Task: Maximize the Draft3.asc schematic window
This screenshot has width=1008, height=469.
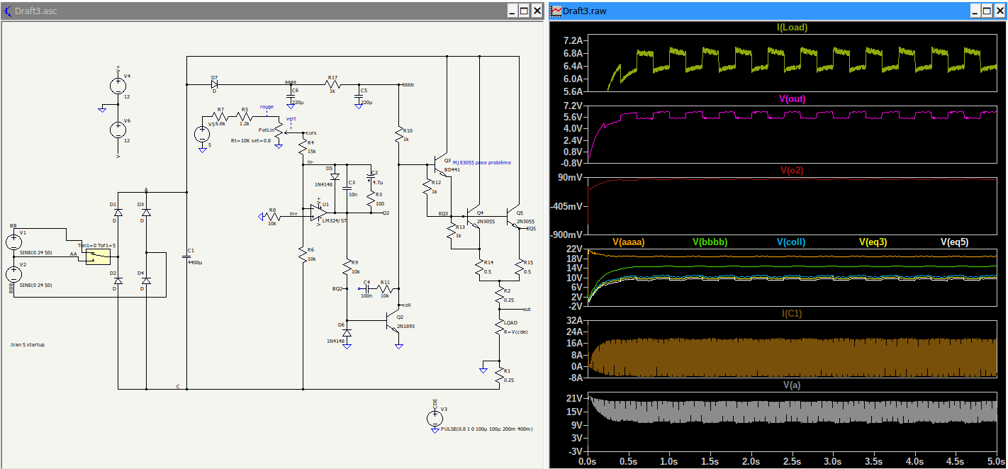Action: (x=524, y=11)
